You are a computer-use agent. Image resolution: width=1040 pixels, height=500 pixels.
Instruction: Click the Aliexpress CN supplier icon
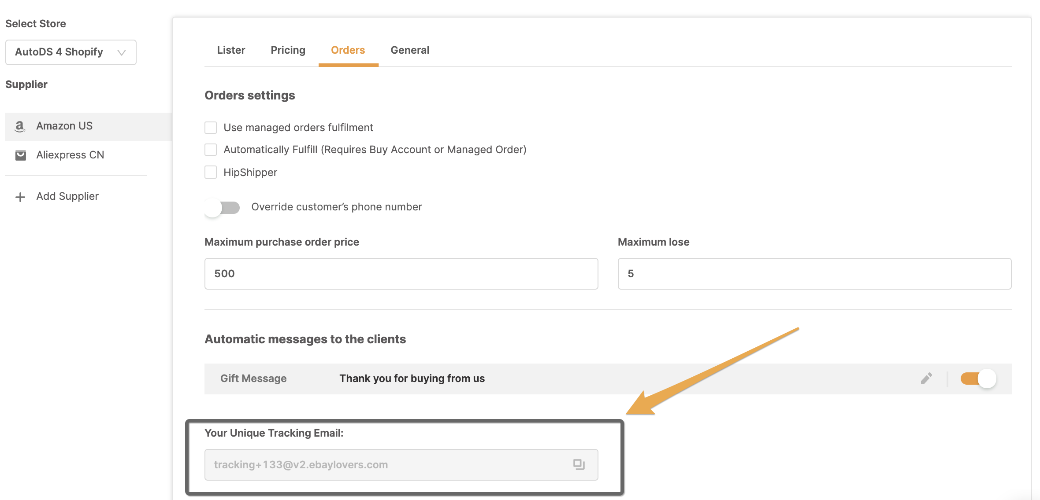pyautogui.click(x=21, y=155)
